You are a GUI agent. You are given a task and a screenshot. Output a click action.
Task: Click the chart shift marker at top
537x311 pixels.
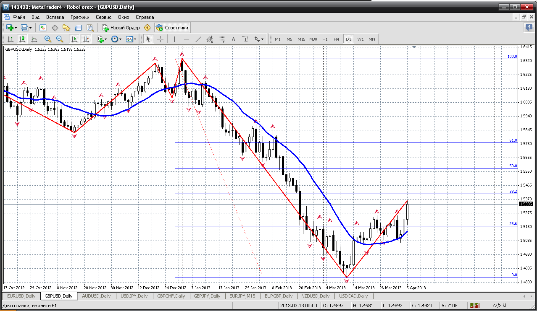coord(414,47)
